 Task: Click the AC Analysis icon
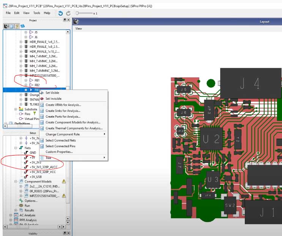16,215
